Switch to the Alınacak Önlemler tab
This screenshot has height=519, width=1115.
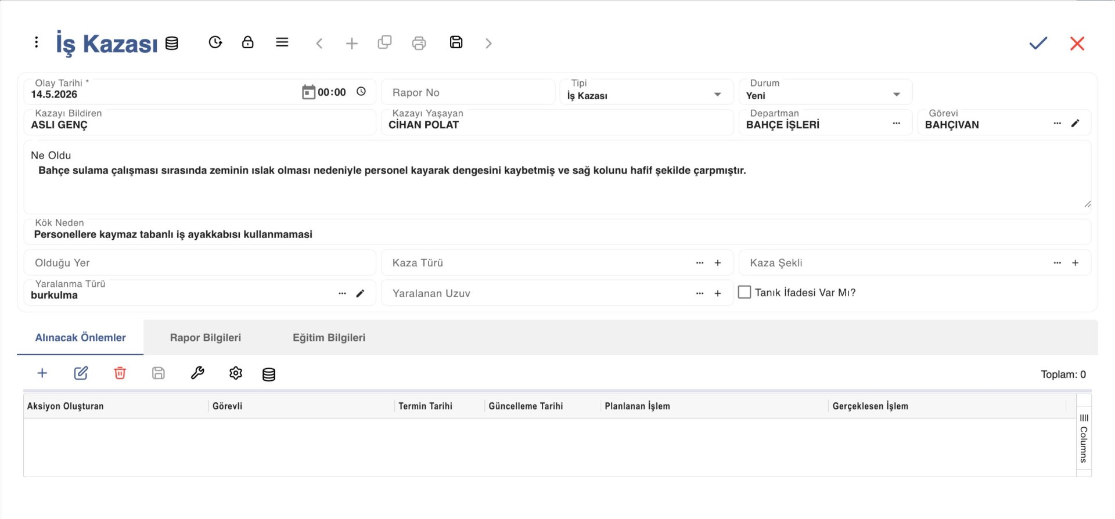click(x=80, y=337)
